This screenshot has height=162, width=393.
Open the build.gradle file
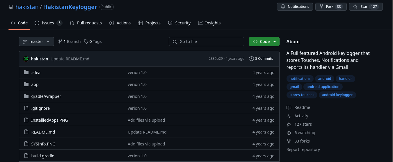pyautogui.click(x=43, y=156)
